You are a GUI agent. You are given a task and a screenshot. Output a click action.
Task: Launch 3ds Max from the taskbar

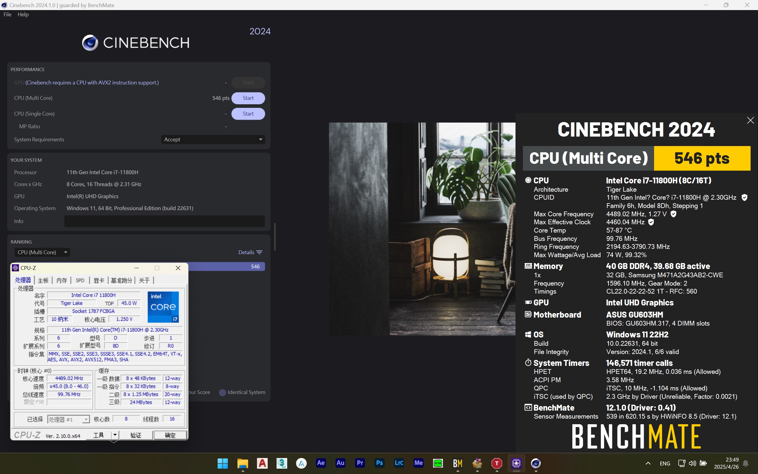[282, 463]
